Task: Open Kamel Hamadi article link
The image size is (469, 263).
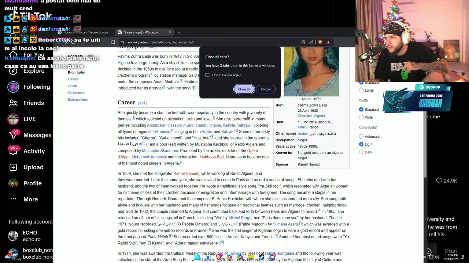Action: [x=186, y=174]
